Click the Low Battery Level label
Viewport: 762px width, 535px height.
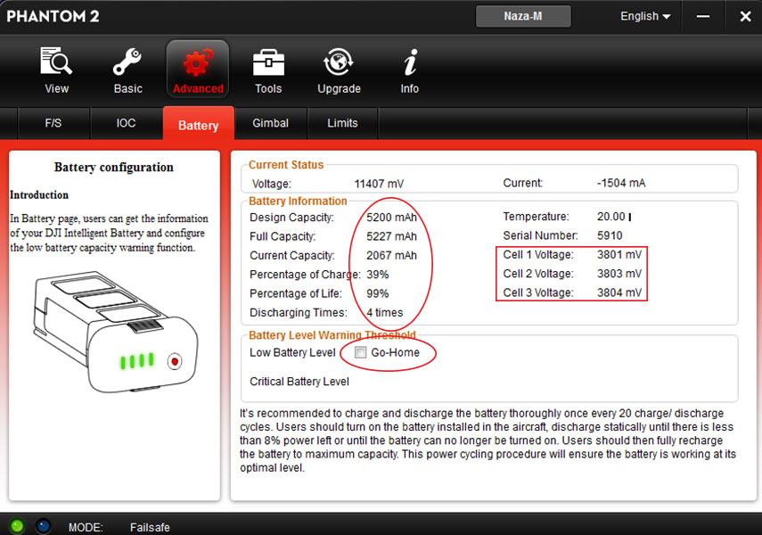(292, 352)
